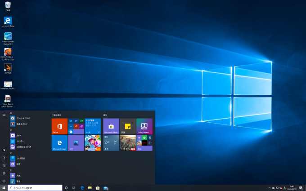Click the OneDrive cloud tray icon
Screen dimensions: 306x191
coord(273,188)
